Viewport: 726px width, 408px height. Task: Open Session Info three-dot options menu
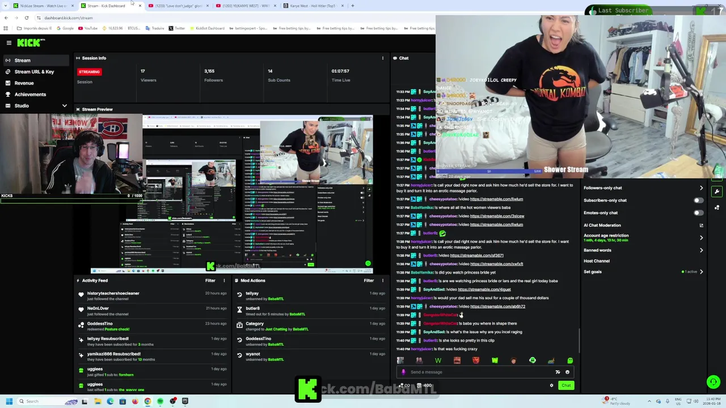(x=382, y=58)
